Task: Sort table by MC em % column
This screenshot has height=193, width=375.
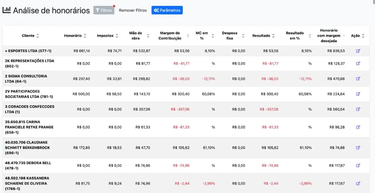Action: point(213,36)
